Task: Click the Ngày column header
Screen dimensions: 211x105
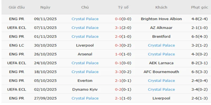Action: (x=45, y=7)
